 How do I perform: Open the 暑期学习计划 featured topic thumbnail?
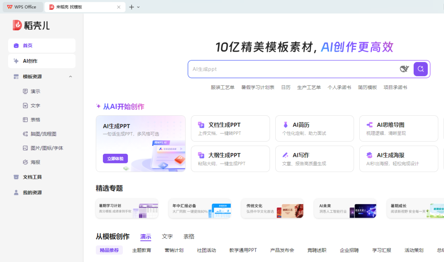(x=148, y=208)
